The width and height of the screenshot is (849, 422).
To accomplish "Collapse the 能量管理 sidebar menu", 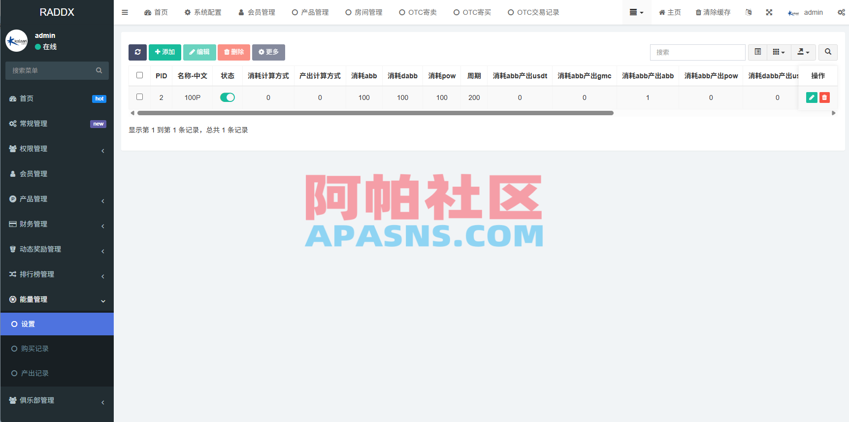I will [x=57, y=299].
